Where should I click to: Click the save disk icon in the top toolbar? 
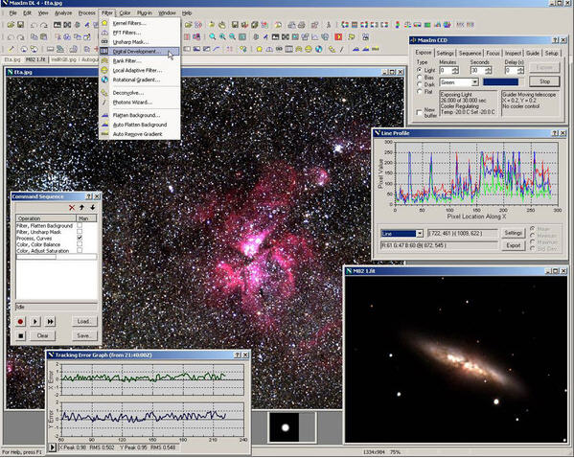pos(20,25)
